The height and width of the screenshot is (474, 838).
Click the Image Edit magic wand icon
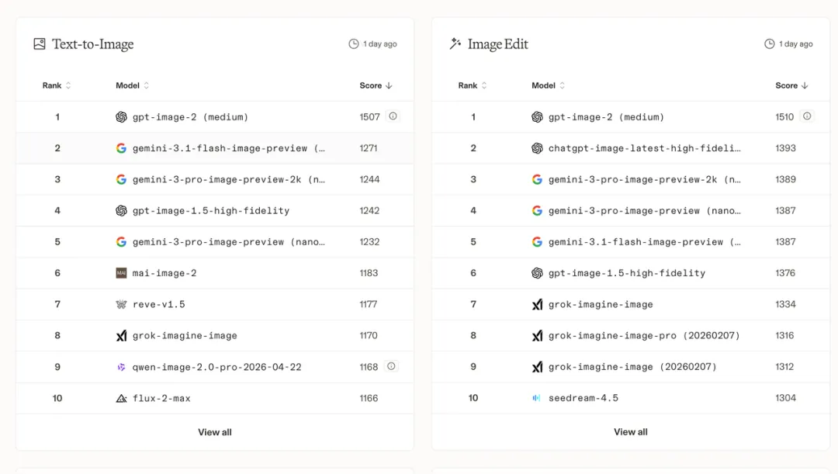(x=455, y=44)
